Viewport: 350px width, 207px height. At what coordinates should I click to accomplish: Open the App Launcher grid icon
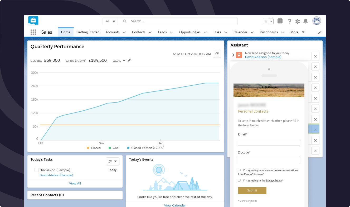coord(33,32)
